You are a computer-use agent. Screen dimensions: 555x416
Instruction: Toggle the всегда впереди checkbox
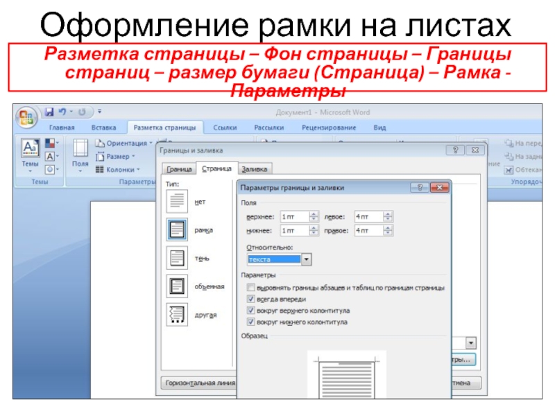[x=250, y=299]
